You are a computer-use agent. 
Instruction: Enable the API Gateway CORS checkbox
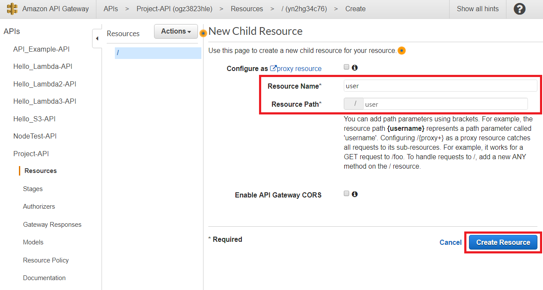coord(346,194)
